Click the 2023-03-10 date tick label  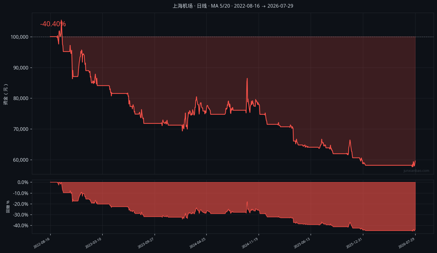[x=94, y=243]
